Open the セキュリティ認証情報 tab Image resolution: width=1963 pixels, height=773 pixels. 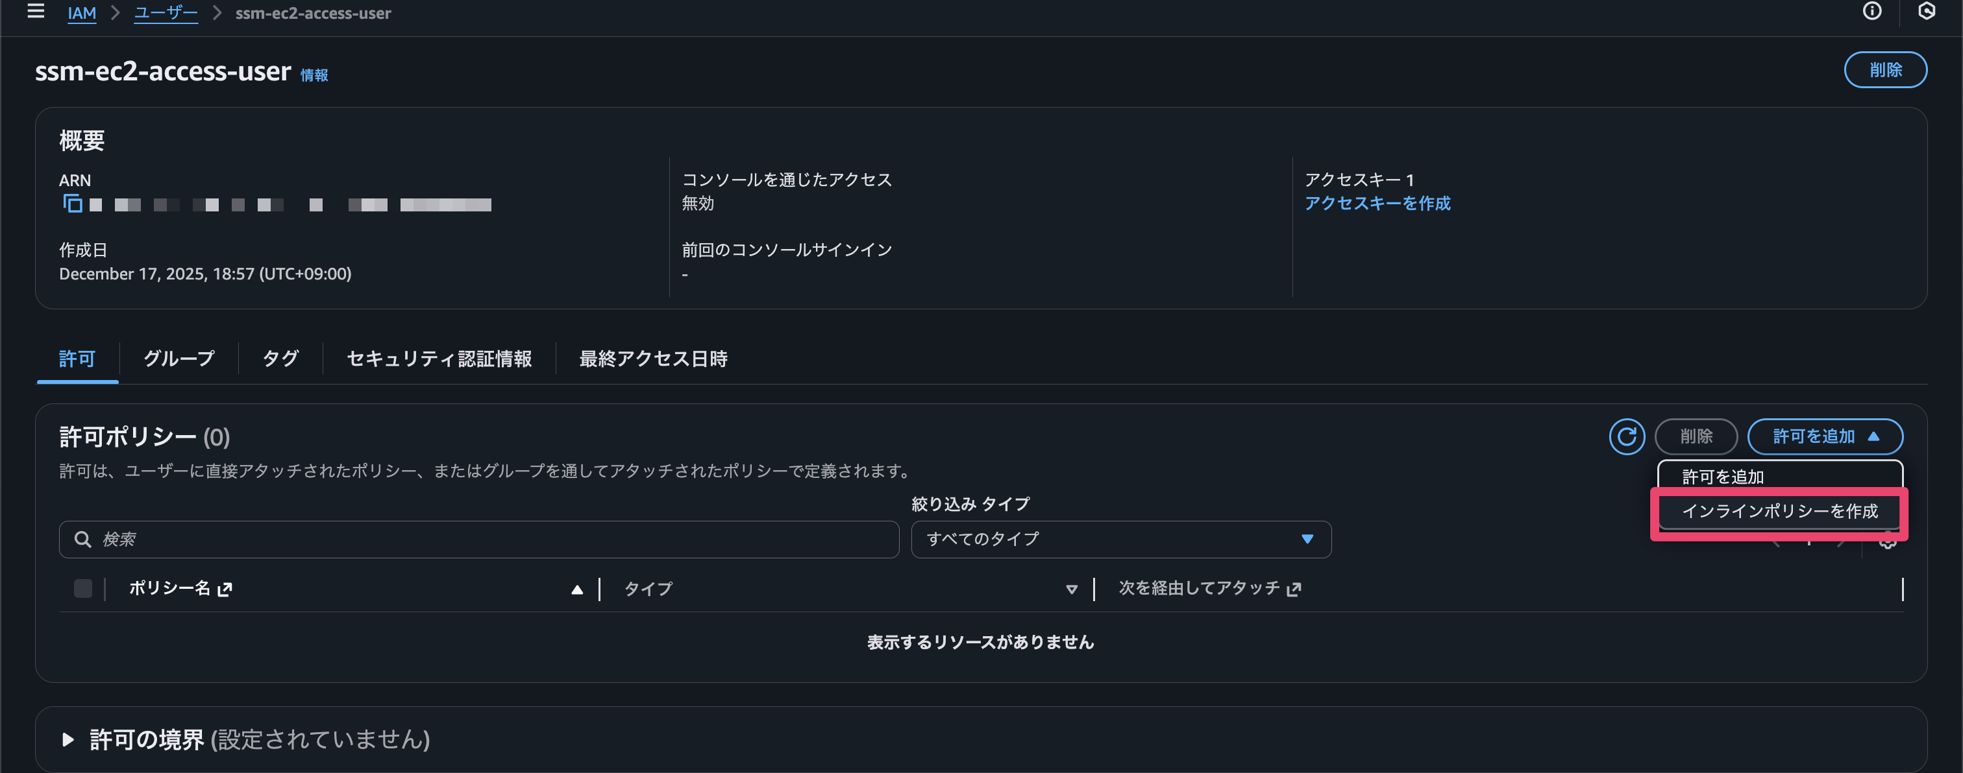[x=439, y=359]
